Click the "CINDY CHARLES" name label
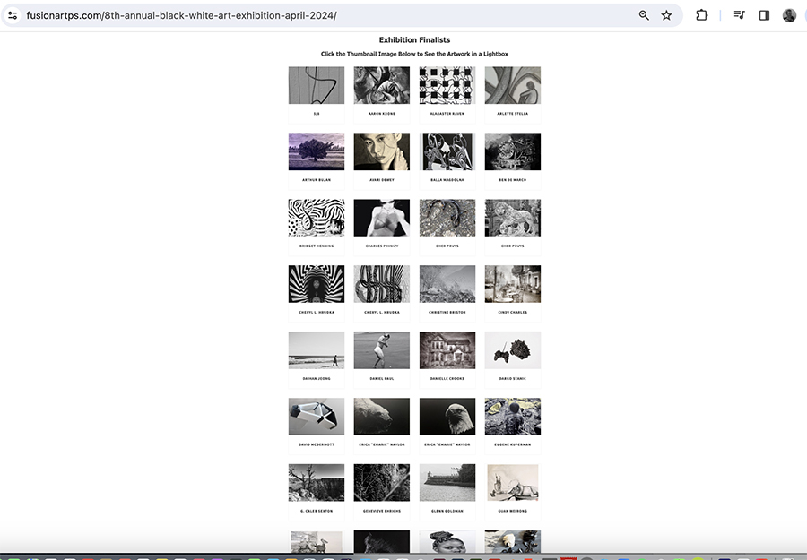807x560 pixels. pyautogui.click(x=513, y=312)
